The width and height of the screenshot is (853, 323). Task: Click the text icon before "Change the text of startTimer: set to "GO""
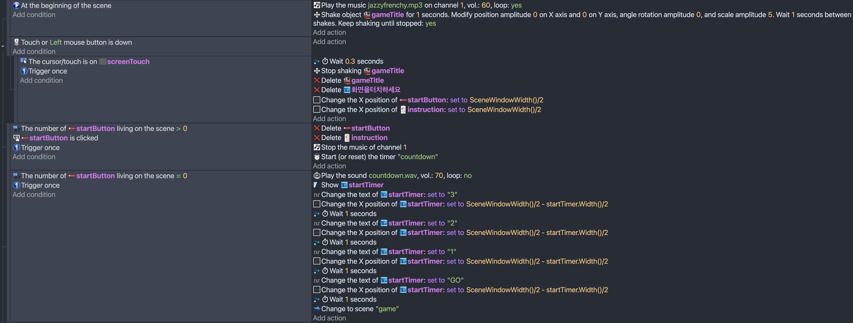pyautogui.click(x=317, y=280)
